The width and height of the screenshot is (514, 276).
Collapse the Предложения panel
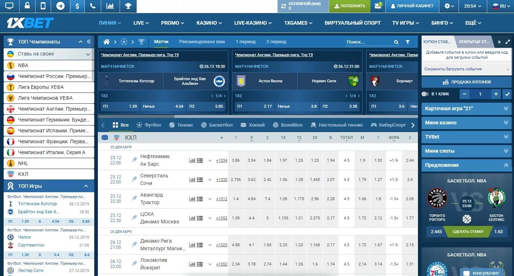pyautogui.click(x=466, y=165)
